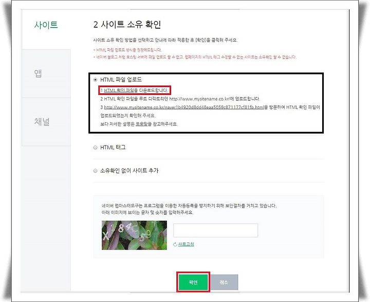Select the HTML 파일 업로드 radio button
Screen dimensions: 370x302
pyautogui.click(x=96, y=80)
